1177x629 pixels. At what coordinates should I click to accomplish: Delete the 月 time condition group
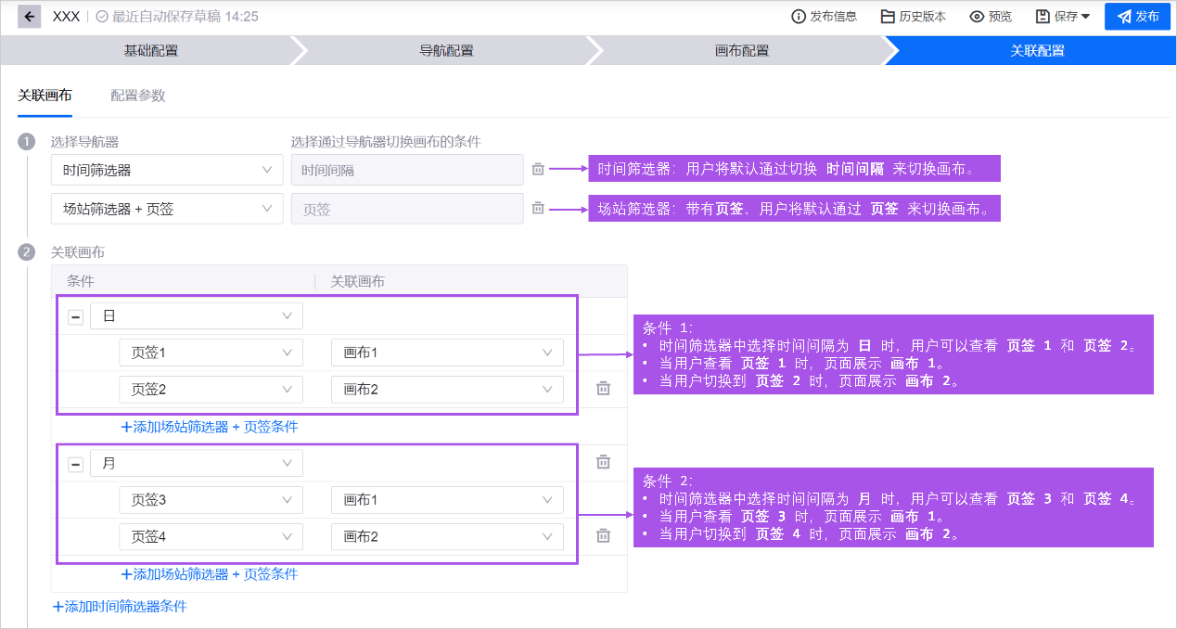[x=603, y=462]
